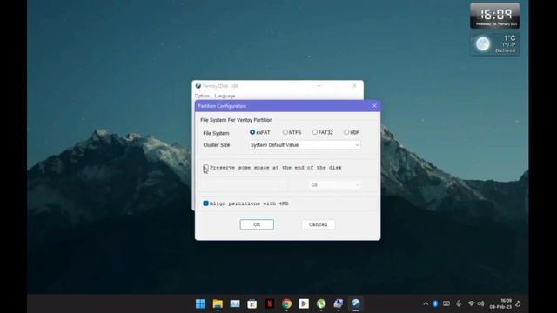Click the desktop clock widget
557x313 pixels.
coord(495,16)
